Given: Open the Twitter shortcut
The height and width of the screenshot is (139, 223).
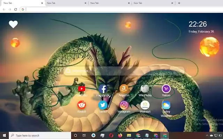Looking at the screenshot, I should [x=103, y=105].
